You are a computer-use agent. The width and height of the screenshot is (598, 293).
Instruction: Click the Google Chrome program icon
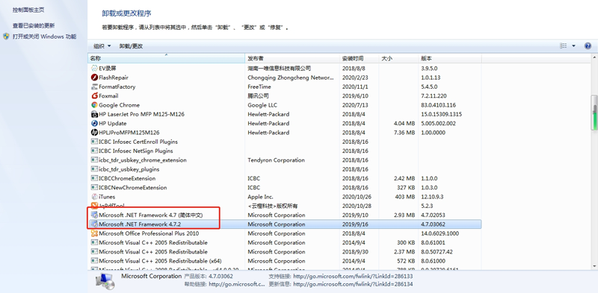coord(95,105)
